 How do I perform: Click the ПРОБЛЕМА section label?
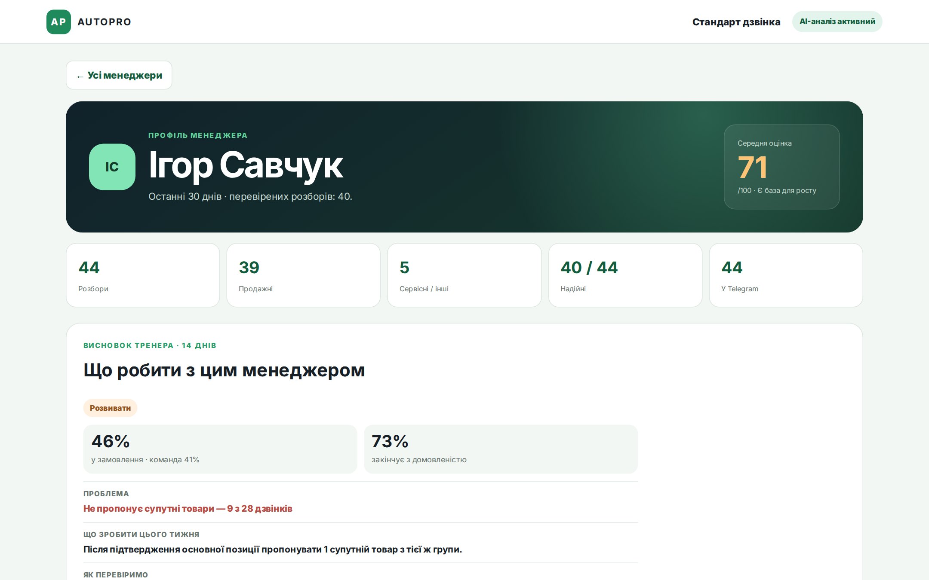coord(106,494)
